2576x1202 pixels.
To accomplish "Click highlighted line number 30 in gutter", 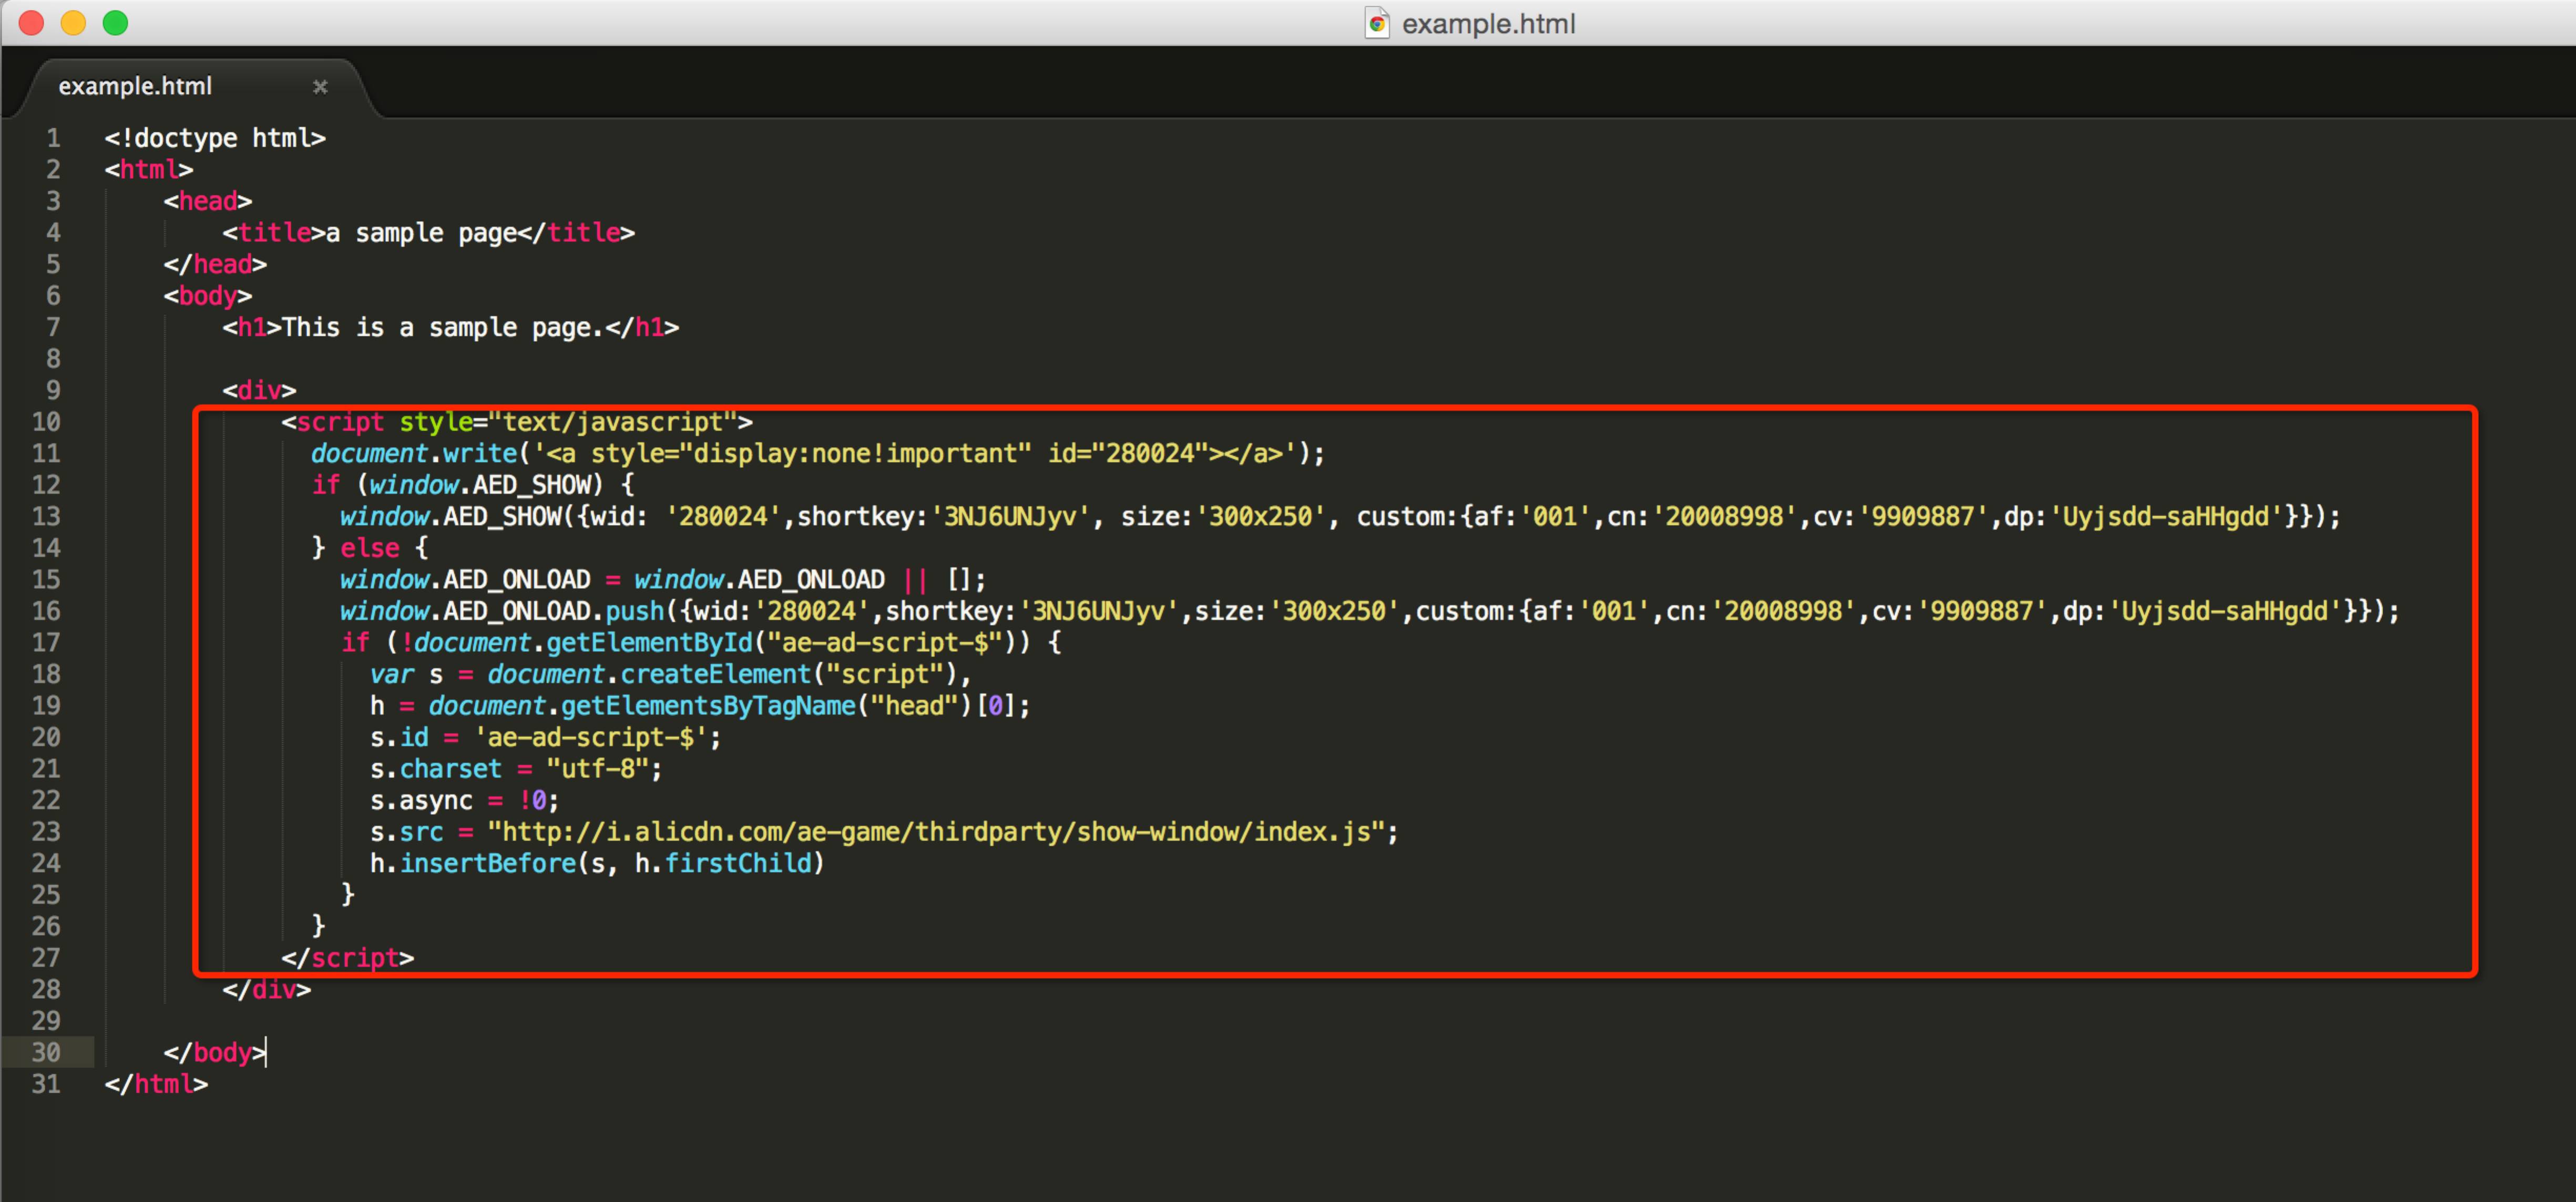I will (46, 1052).
